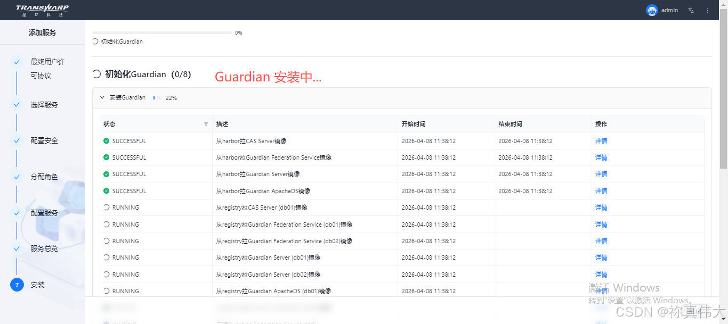Screen dimensions: 728x324
Task: Click the status column filter icon
Action: [206, 124]
